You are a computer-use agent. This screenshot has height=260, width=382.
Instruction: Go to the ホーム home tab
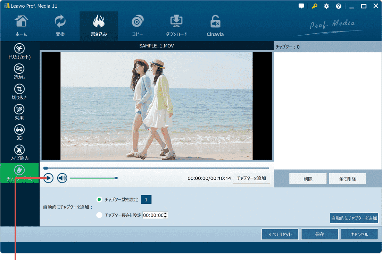21,26
